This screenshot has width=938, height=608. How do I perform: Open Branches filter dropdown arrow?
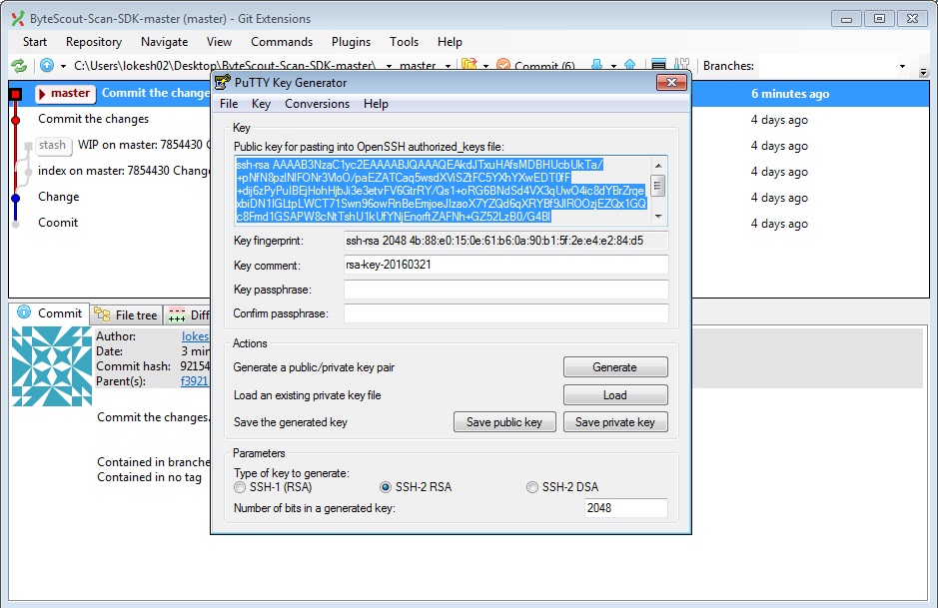pyautogui.click(x=902, y=66)
